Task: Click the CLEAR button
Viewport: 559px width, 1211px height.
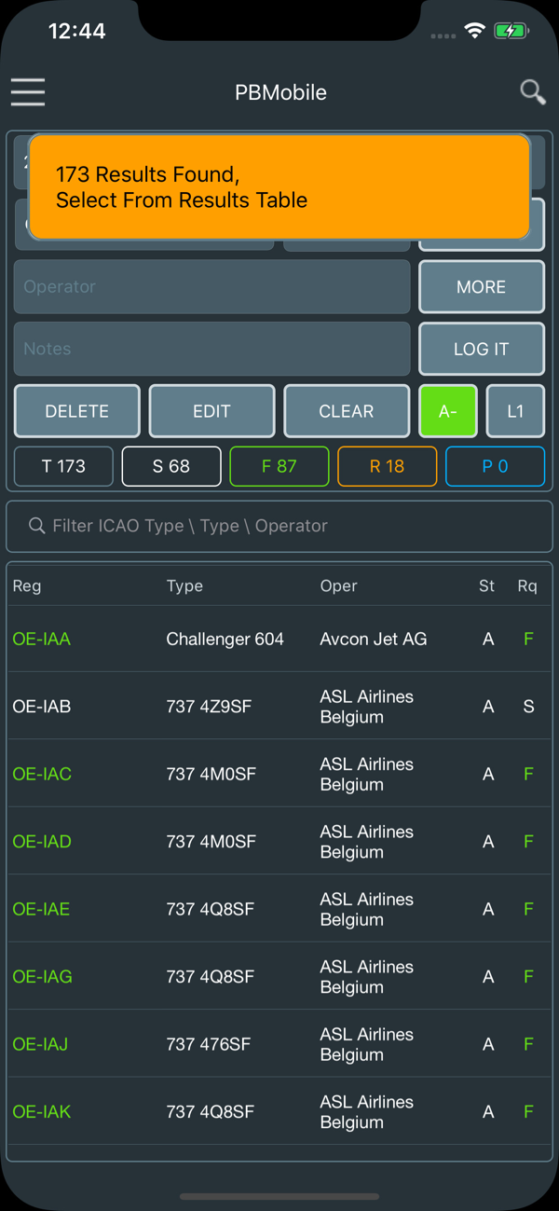Action: [x=347, y=411]
